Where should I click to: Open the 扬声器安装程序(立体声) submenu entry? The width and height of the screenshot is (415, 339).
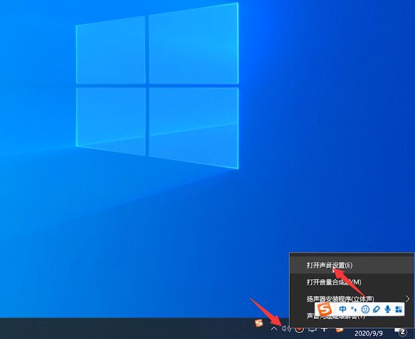(352, 299)
